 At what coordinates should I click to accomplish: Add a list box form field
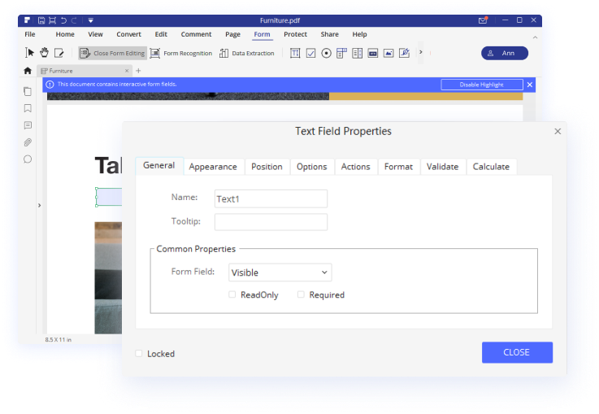357,53
